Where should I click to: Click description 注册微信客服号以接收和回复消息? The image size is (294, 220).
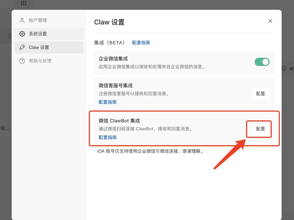click(134, 94)
